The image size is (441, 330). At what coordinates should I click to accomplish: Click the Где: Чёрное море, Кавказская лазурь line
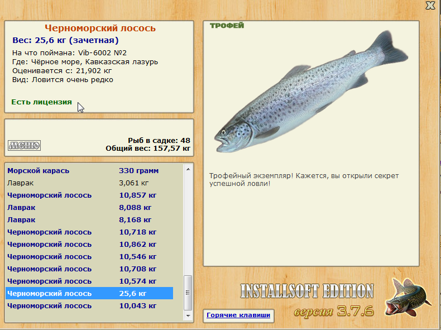coord(85,62)
